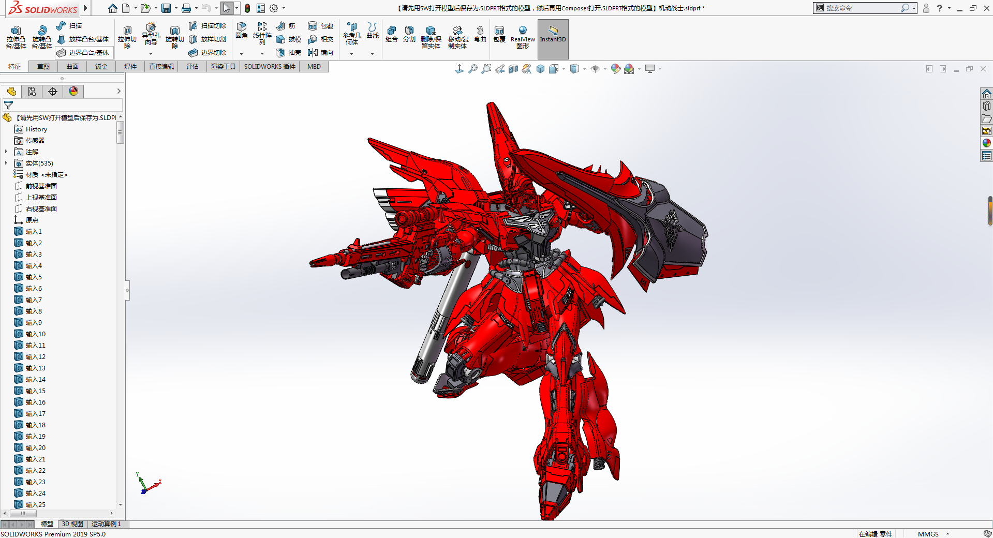Screen dimensions: 993x538
Task: Open the DisplayManager color-wheel tab
Action: click(x=73, y=92)
